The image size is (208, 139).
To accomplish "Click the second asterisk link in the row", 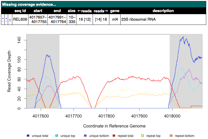I will click(x=6, y=19).
